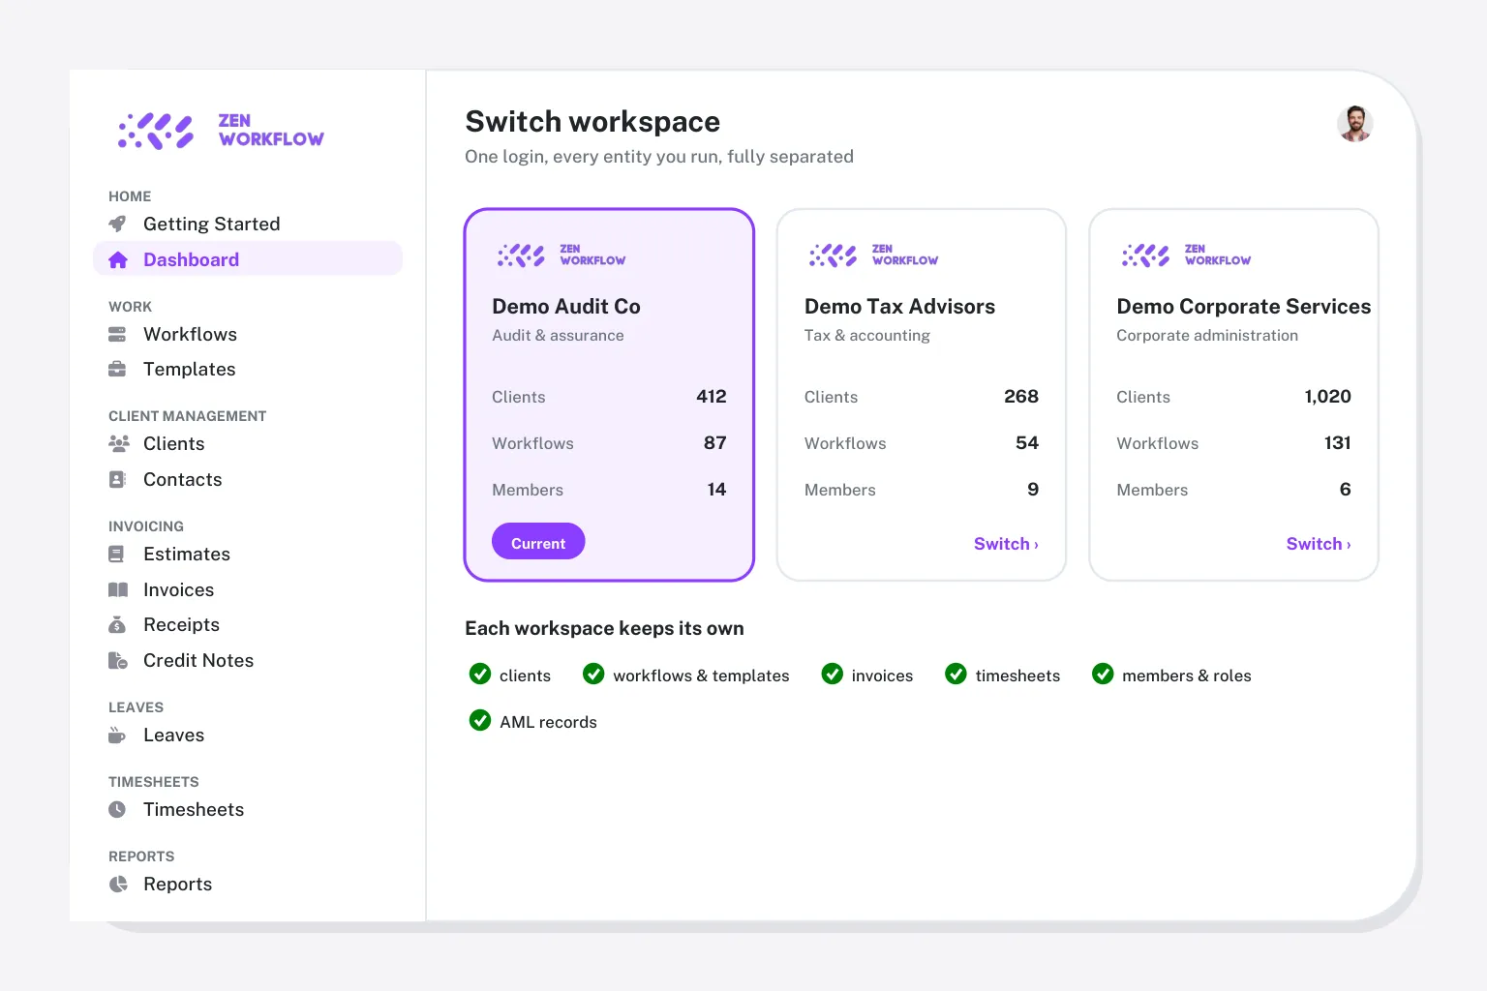Click the Demo Tax Advisors card title
The height and width of the screenshot is (991, 1487).
coord(899,307)
